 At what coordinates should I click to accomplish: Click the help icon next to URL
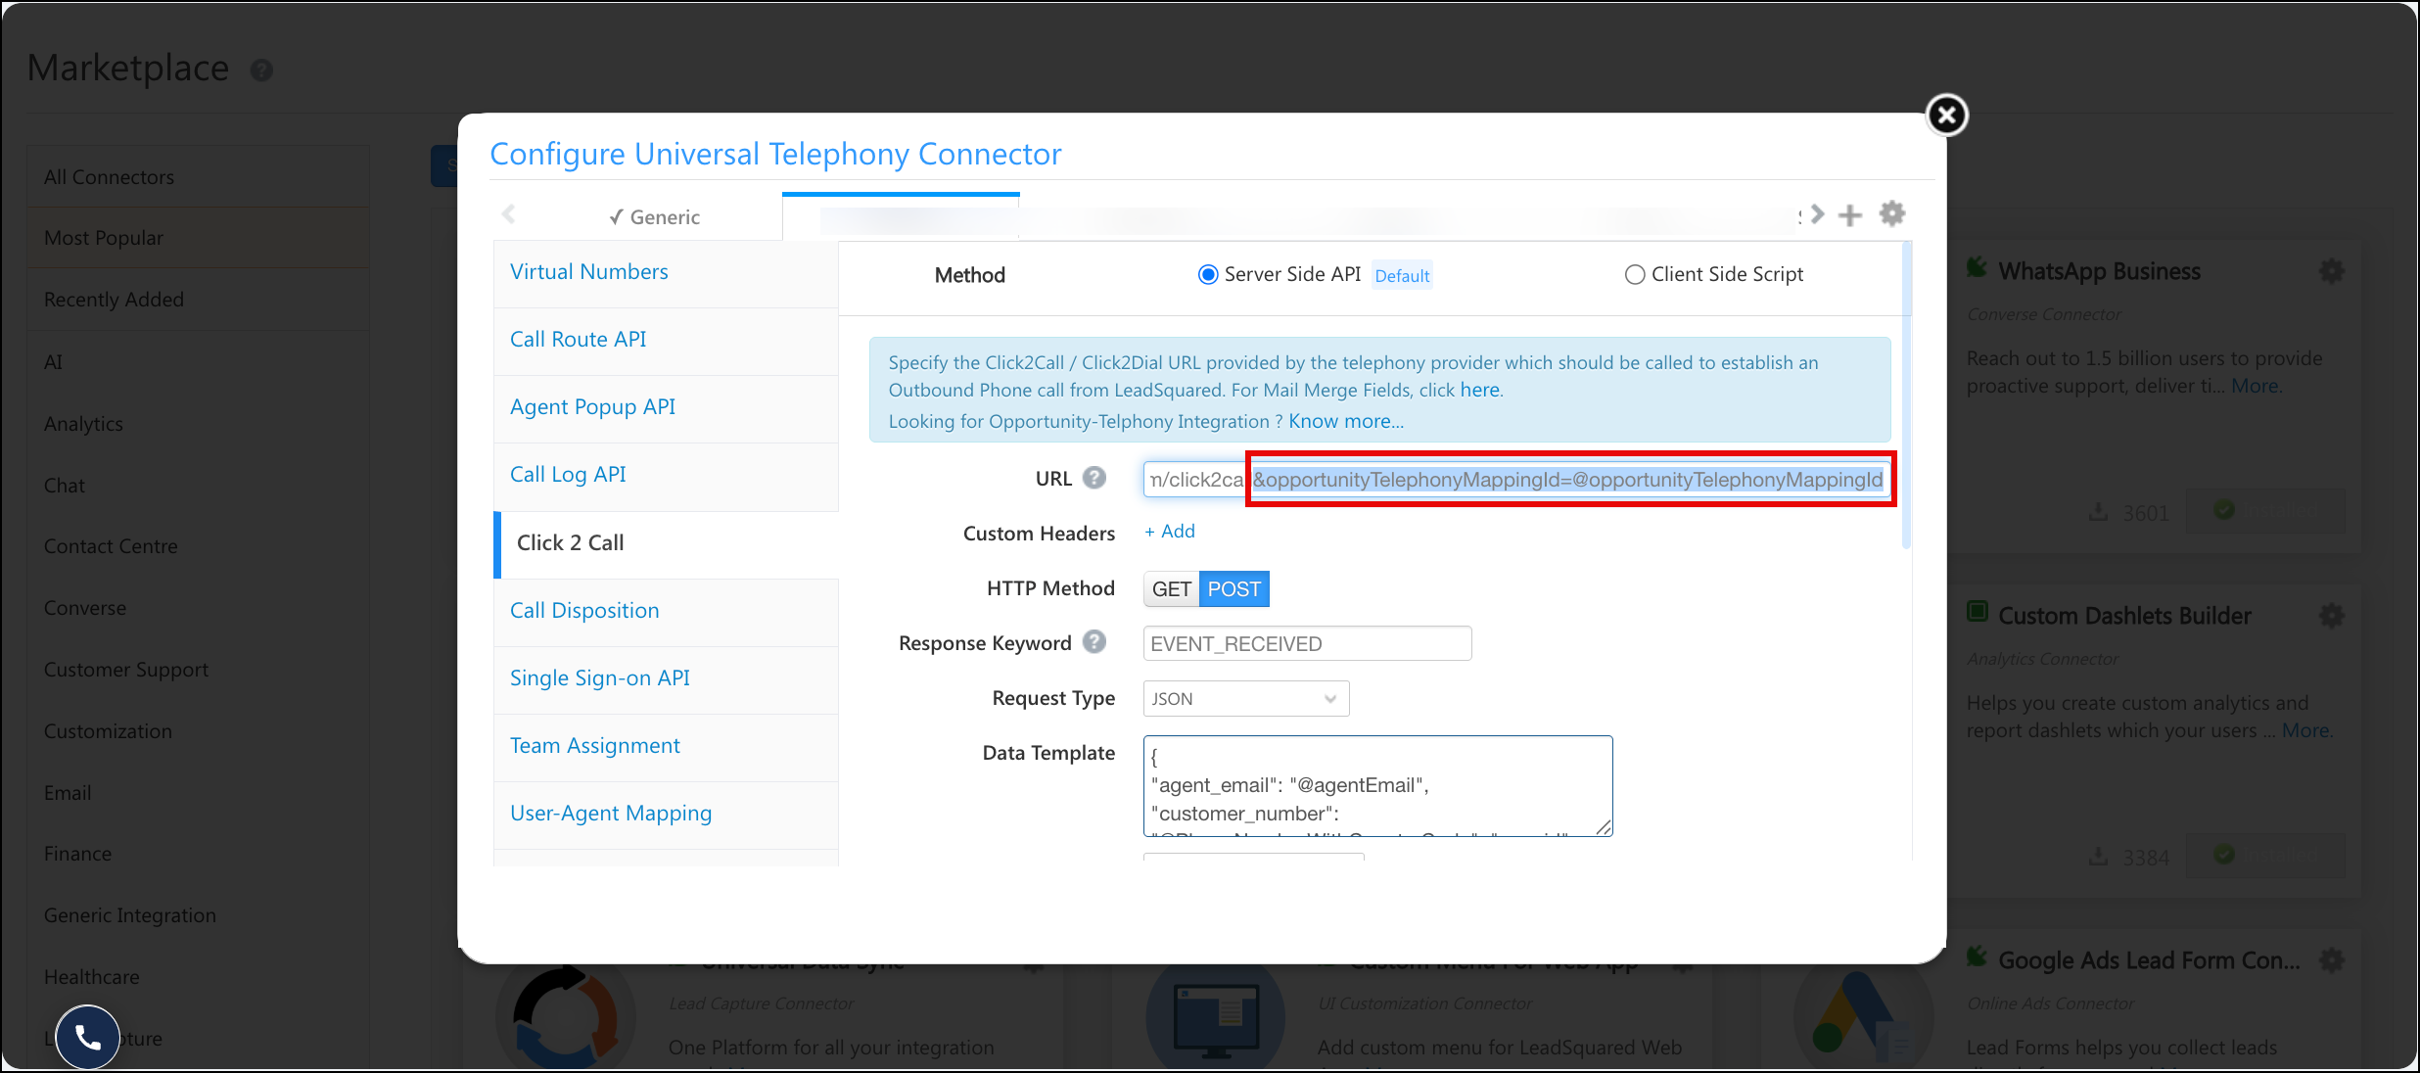[1094, 478]
